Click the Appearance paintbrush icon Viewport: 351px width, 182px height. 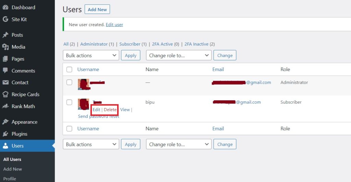tap(5, 122)
